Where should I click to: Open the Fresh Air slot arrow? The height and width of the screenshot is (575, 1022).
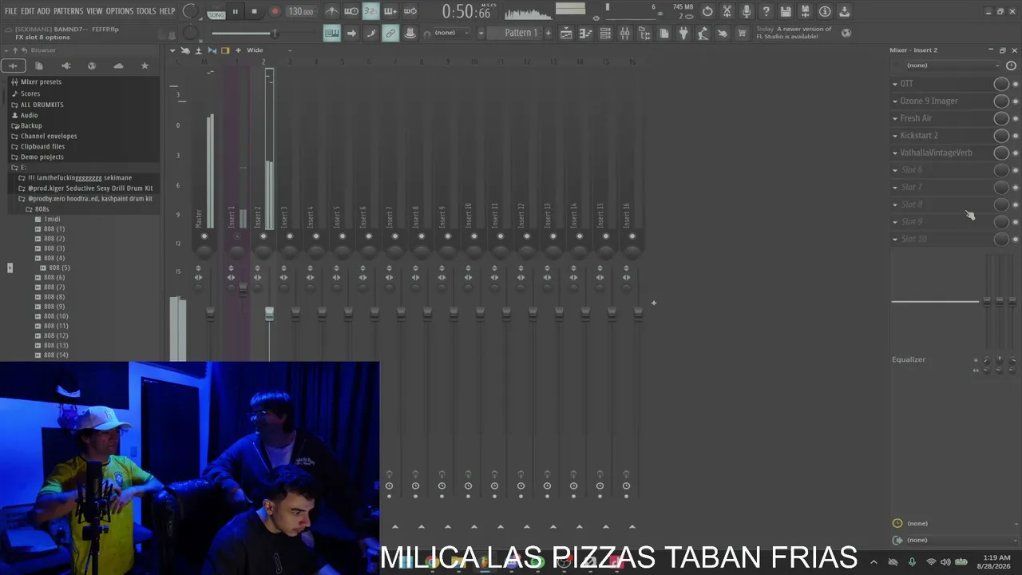pos(895,118)
